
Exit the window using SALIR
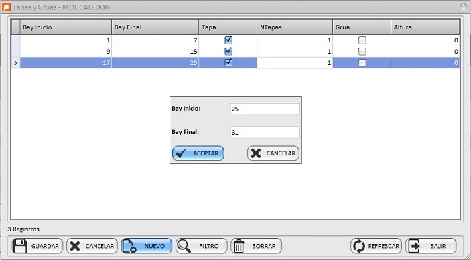coord(431,246)
